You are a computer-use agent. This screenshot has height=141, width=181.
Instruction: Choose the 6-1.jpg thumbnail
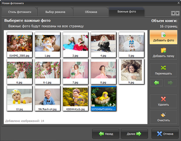point(47,71)
